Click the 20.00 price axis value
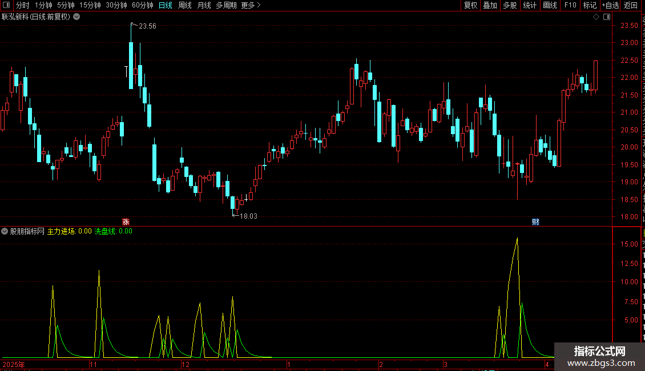Image resolution: width=645 pixels, height=371 pixels. (x=630, y=147)
